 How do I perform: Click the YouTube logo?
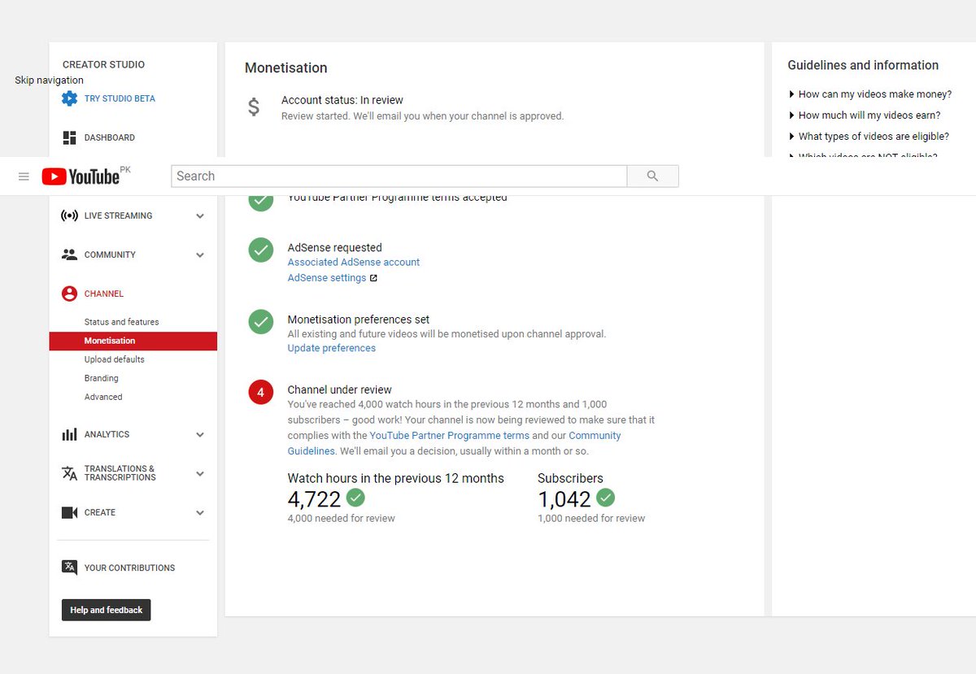81,176
